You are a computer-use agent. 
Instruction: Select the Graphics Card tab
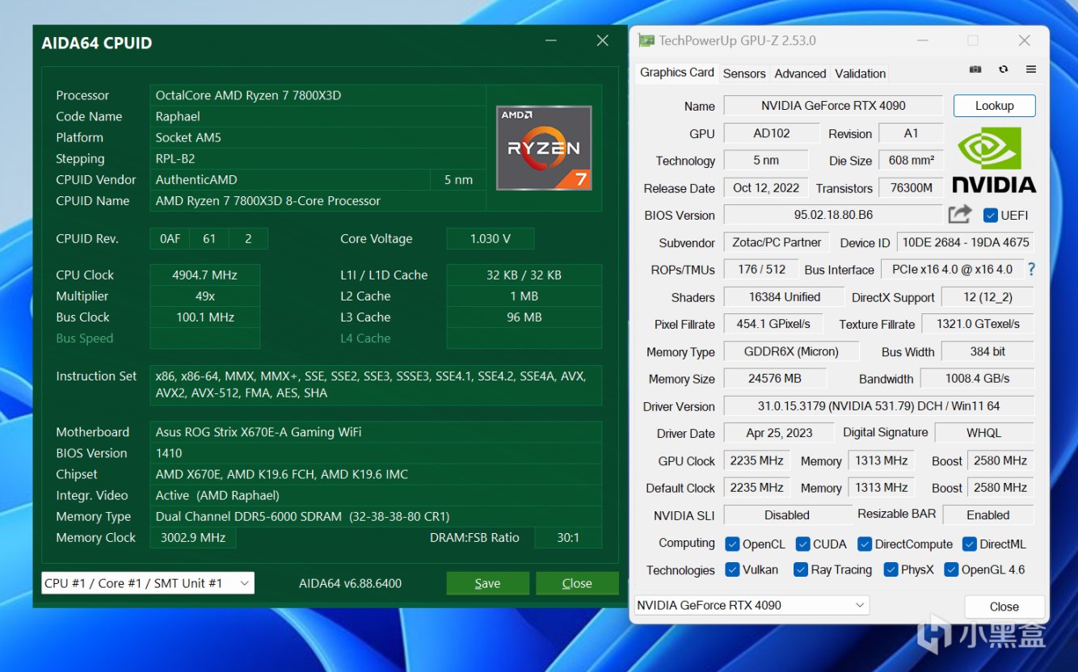pyautogui.click(x=677, y=73)
